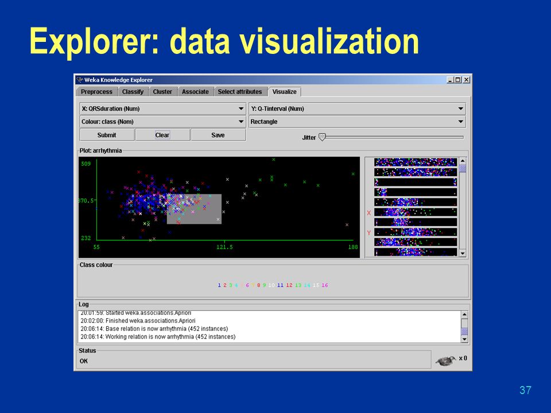Click the 188 X-axis maximum label
The image size is (551, 413).
[x=353, y=247]
